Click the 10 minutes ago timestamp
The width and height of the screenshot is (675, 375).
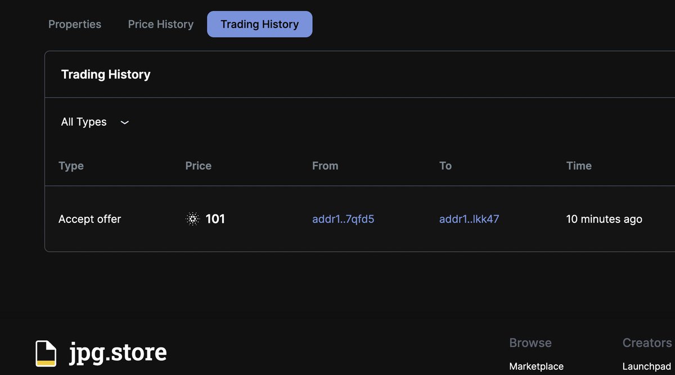click(604, 219)
